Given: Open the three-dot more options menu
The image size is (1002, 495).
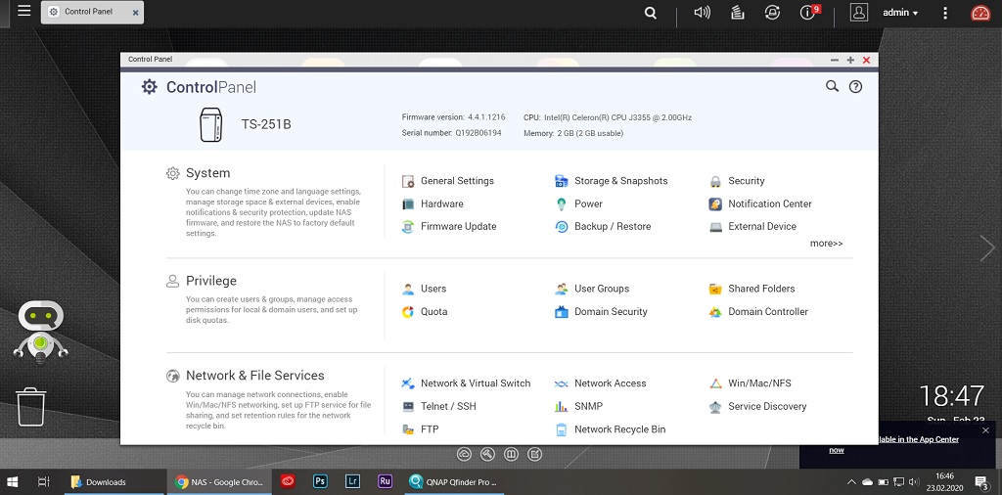Looking at the screenshot, I should [x=946, y=13].
